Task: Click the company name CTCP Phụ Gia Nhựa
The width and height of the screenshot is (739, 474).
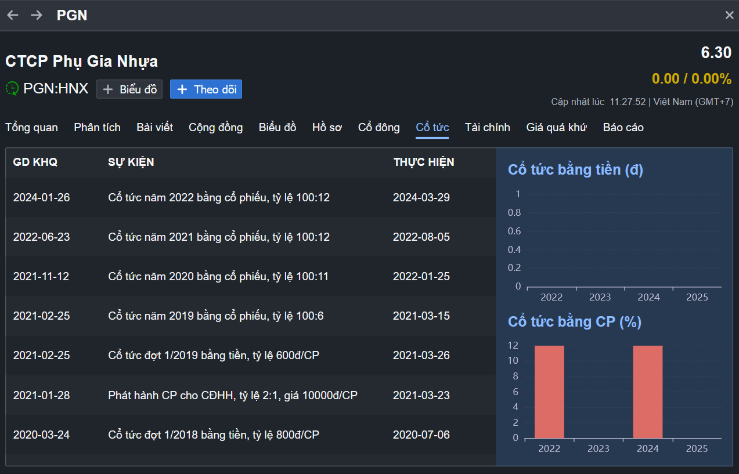Action: (x=81, y=61)
